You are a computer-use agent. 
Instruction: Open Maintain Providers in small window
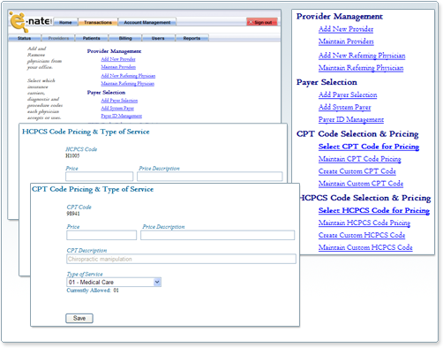(x=118, y=67)
